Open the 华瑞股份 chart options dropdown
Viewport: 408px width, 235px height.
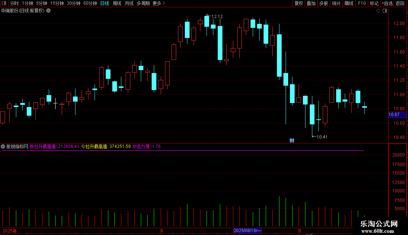pyautogui.click(x=48, y=11)
